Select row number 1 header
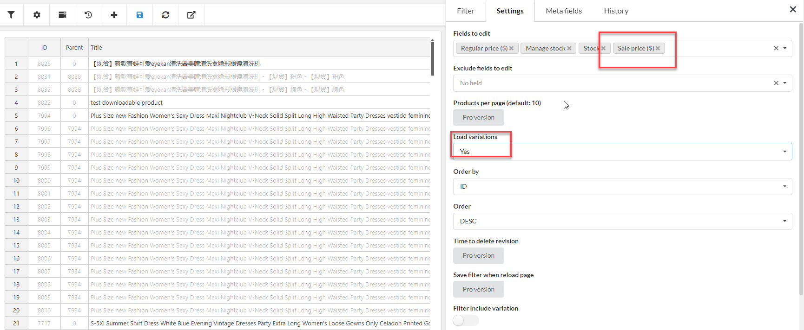This screenshot has height=330, width=804. pyautogui.click(x=16, y=63)
